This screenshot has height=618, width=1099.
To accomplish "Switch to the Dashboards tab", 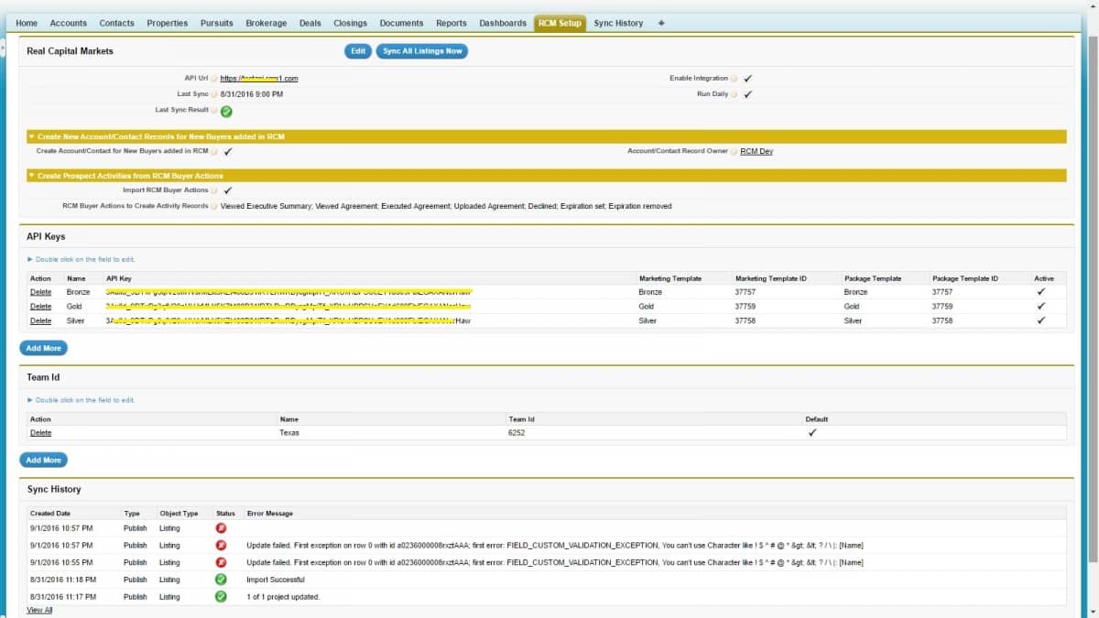I will click(x=503, y=23).
